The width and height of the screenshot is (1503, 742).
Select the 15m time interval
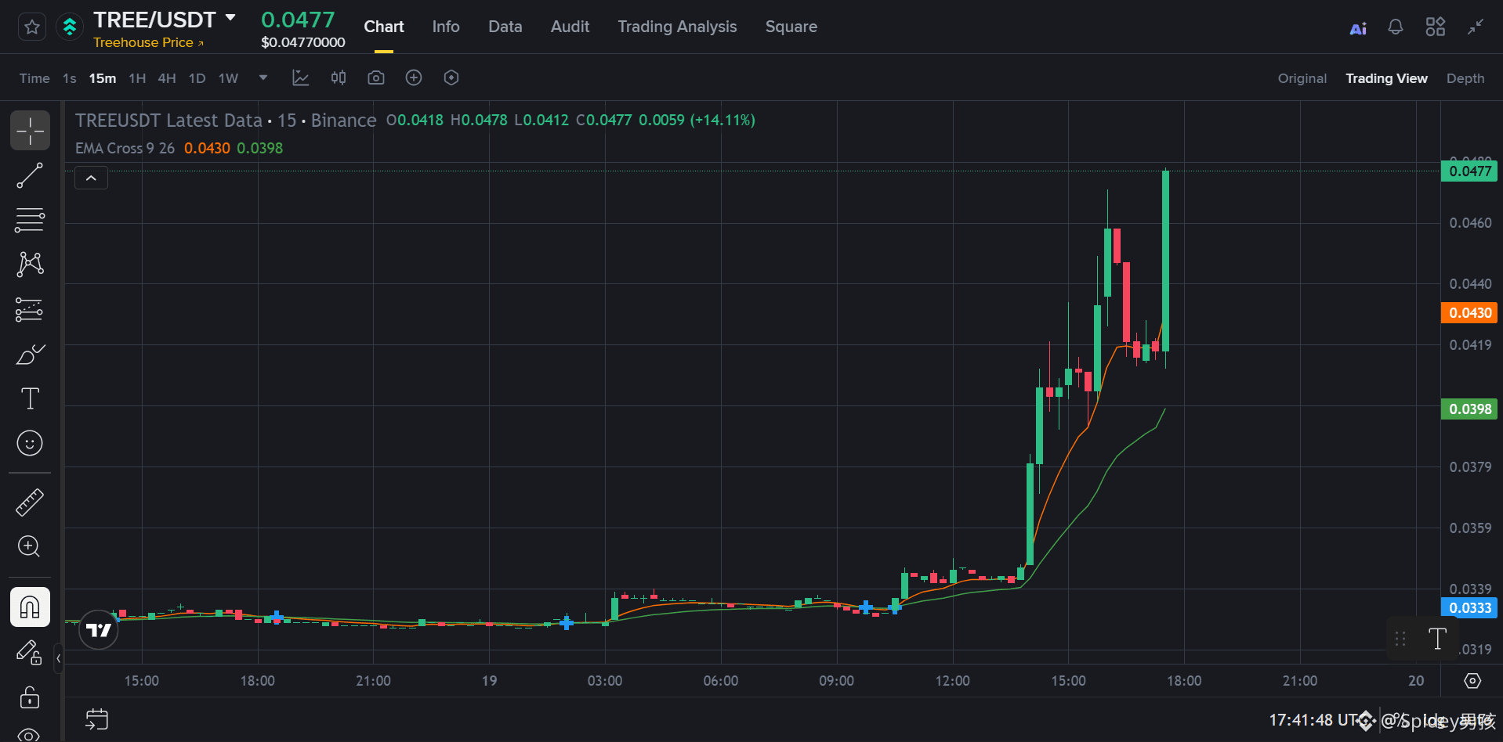pyautogui.click(x=103, y=78)
